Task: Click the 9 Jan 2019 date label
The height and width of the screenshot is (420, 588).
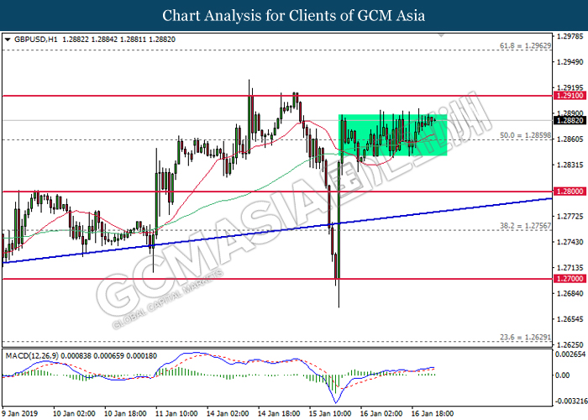Action: pyautogui.click(x=20, y=413)
